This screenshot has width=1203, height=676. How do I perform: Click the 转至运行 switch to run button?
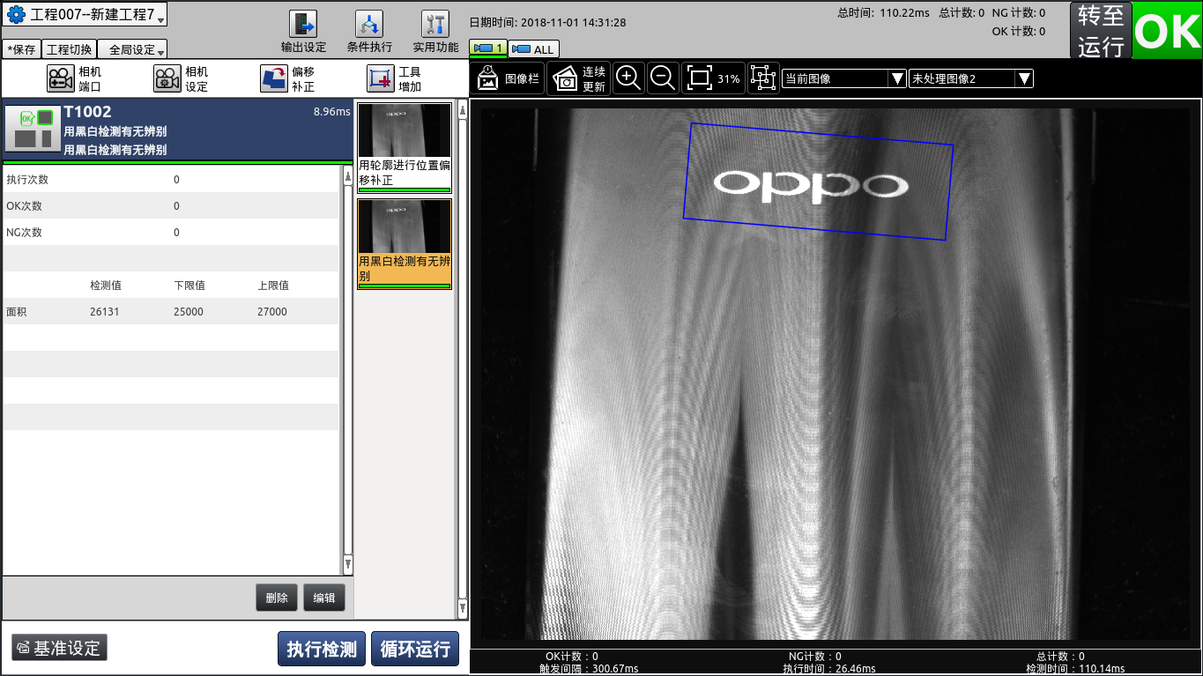click(x=1101, y=31)
